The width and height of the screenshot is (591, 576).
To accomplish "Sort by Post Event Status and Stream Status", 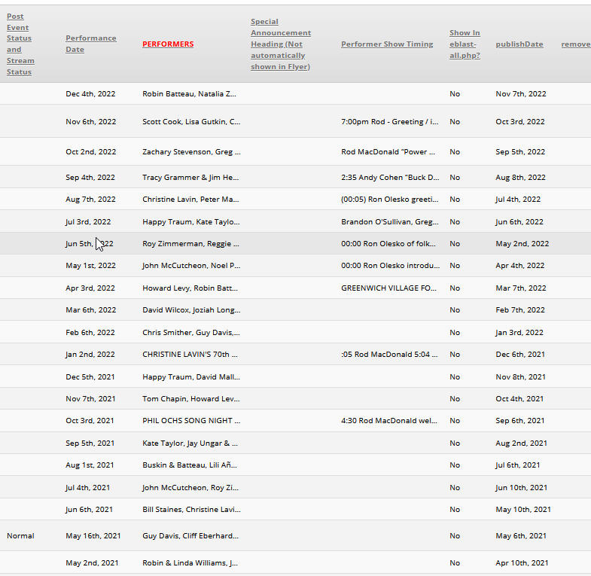I will click(x=20, y=44).
